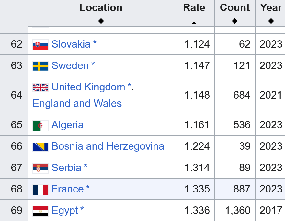
Task: Sort table by Count column
Action: coord(235,21)
